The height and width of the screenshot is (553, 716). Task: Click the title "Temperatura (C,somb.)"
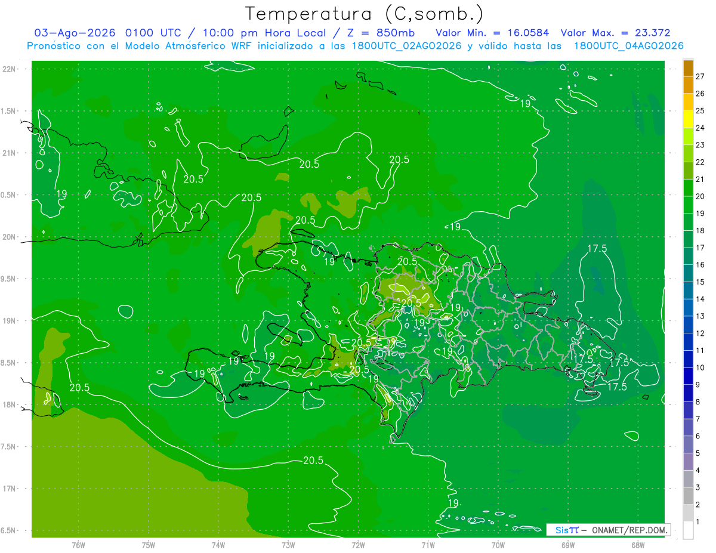[365, 14]
